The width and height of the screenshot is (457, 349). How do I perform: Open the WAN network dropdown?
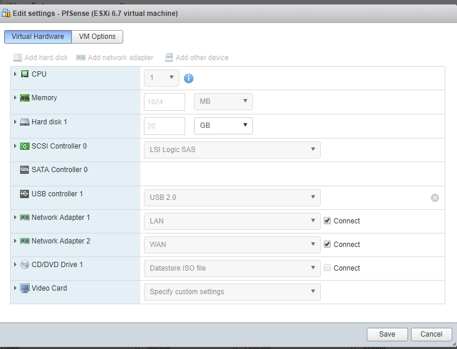coord(232,245)
